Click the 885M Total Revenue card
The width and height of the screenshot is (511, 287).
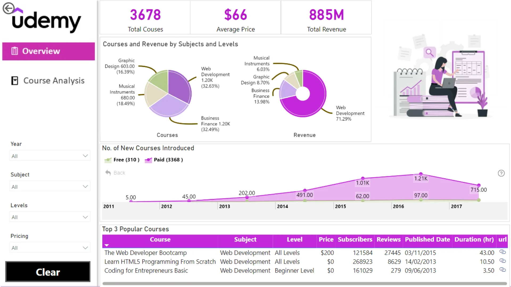tap(326, 18)
